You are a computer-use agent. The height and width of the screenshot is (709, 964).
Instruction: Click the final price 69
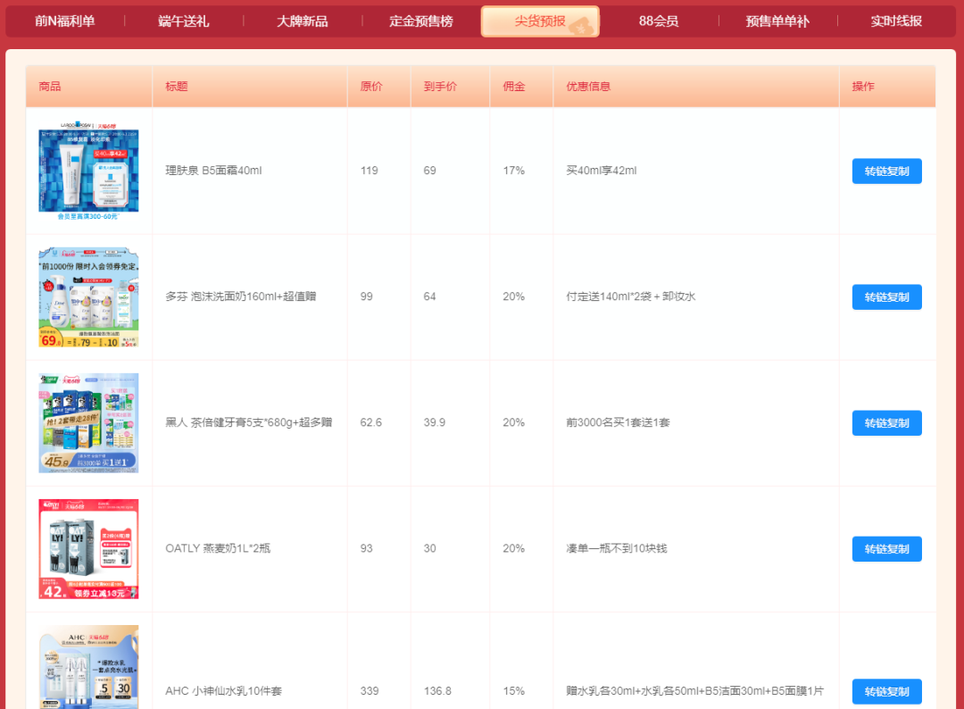pyautogui.click(x=429, y=171)
